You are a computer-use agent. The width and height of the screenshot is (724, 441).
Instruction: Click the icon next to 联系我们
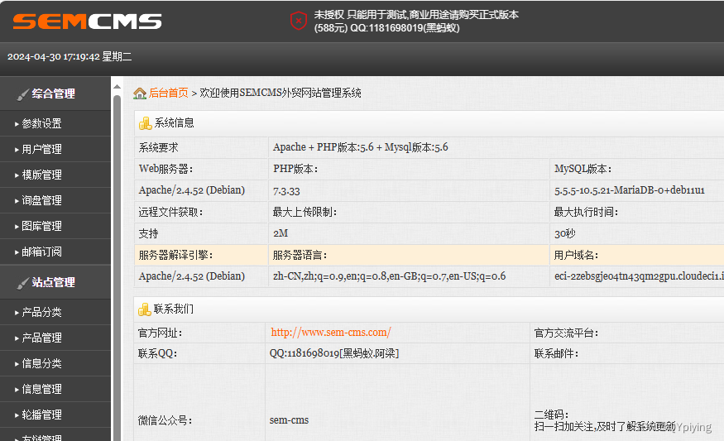[x=145, y=309]
